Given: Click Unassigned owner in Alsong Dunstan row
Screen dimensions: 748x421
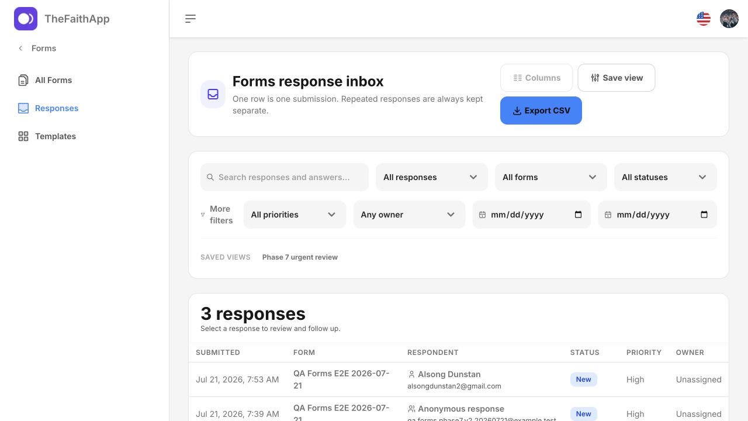Looking at the screenshot, I should [x=699, y=379].
